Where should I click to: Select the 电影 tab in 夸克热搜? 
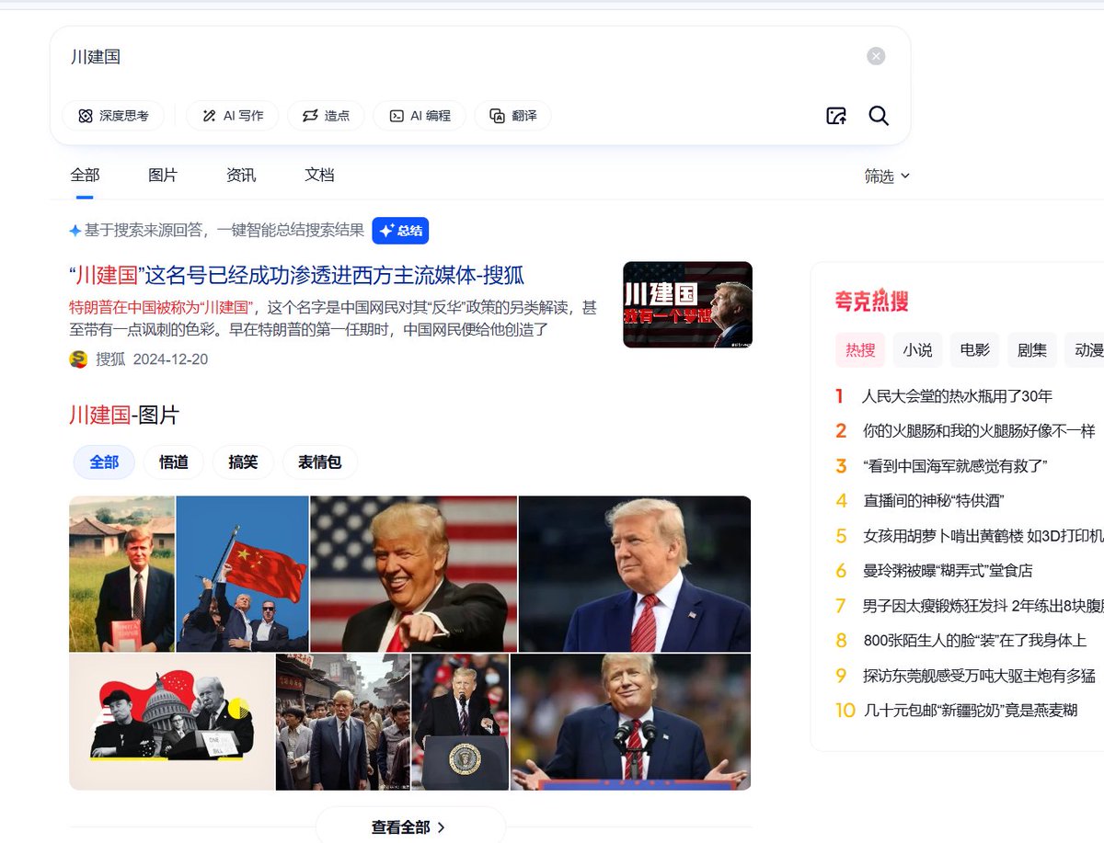(974, 350)
